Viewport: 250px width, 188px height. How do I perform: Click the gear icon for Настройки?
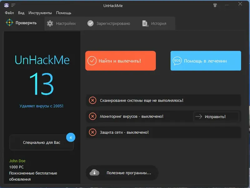point(50,23)
